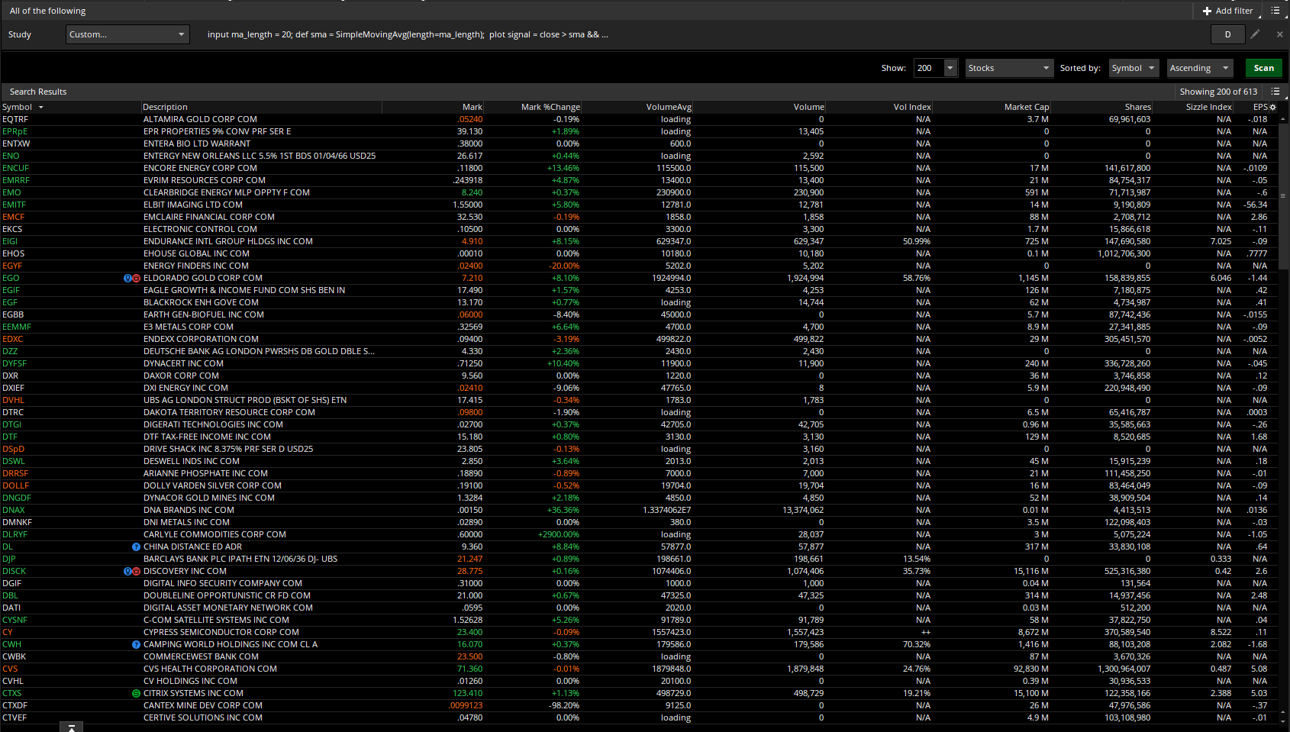
Task: Click CITRIX SYSTEMS INC COM description
Action: tap(193, 694)
